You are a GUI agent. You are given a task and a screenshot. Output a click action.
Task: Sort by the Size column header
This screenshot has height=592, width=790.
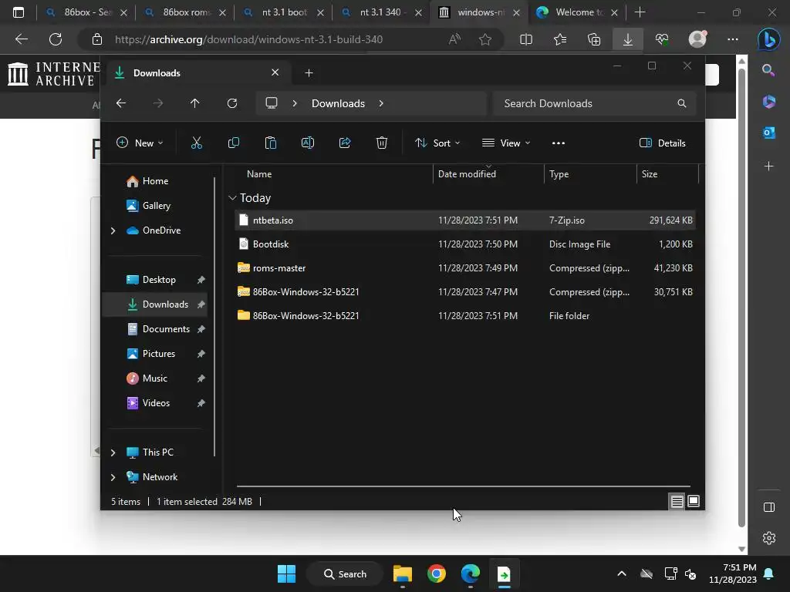pyautogui.click(x=667, y=174)
